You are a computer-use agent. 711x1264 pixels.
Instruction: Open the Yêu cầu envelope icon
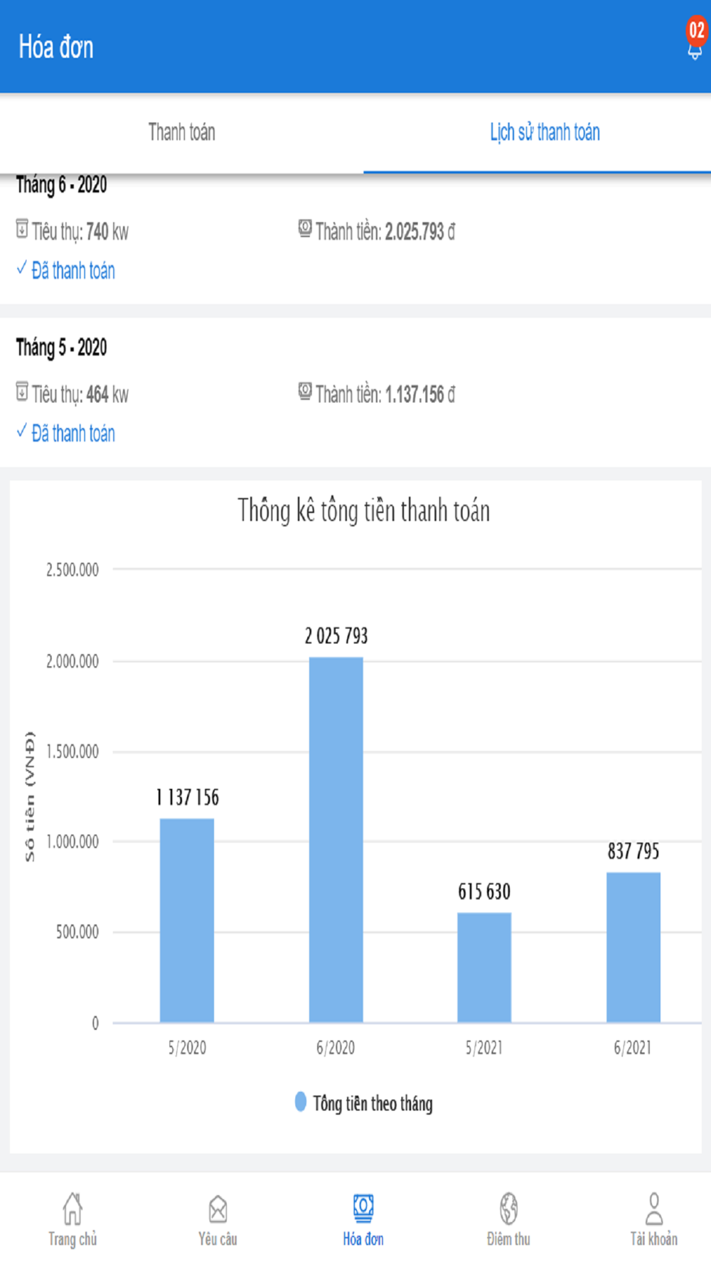coord(218,1209)
